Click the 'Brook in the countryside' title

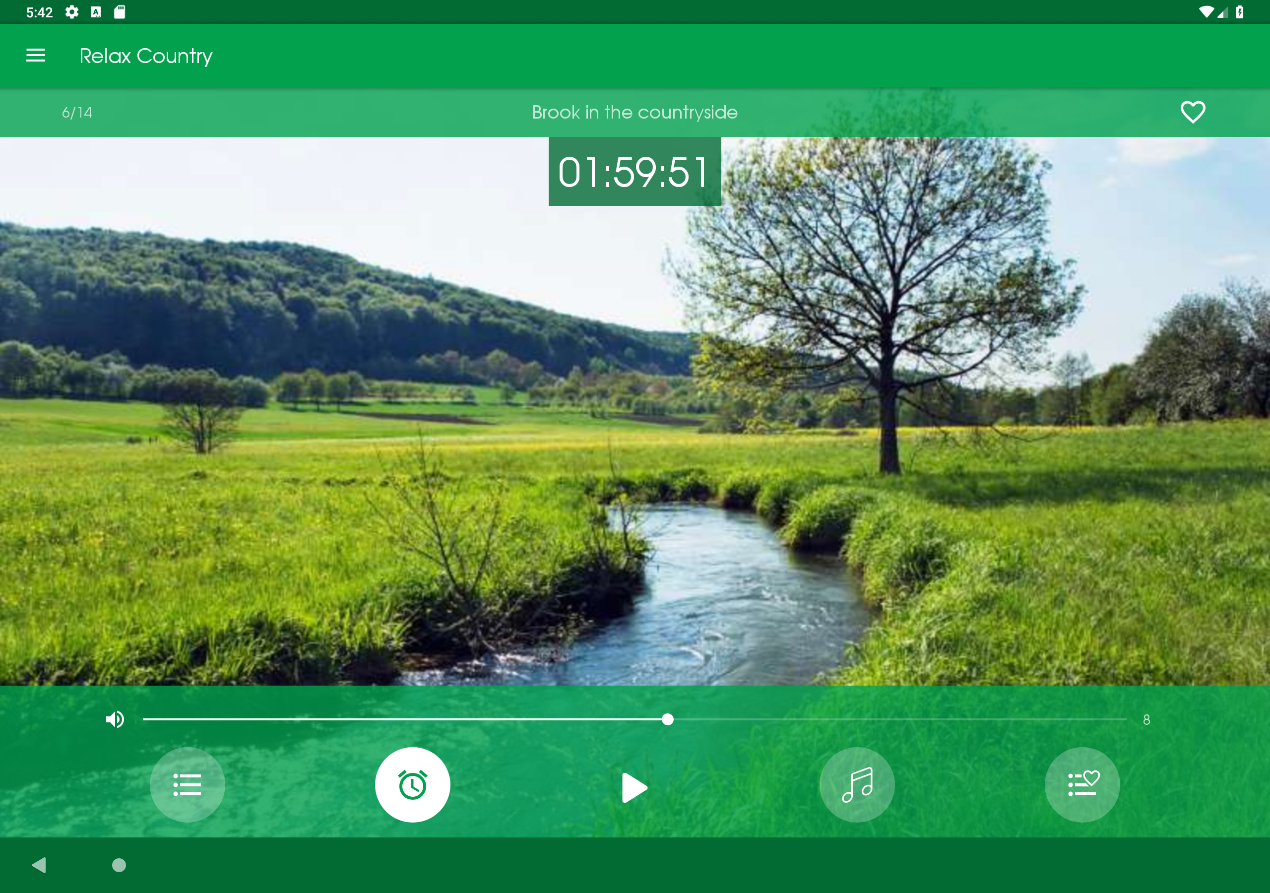(x=635, y=112)
